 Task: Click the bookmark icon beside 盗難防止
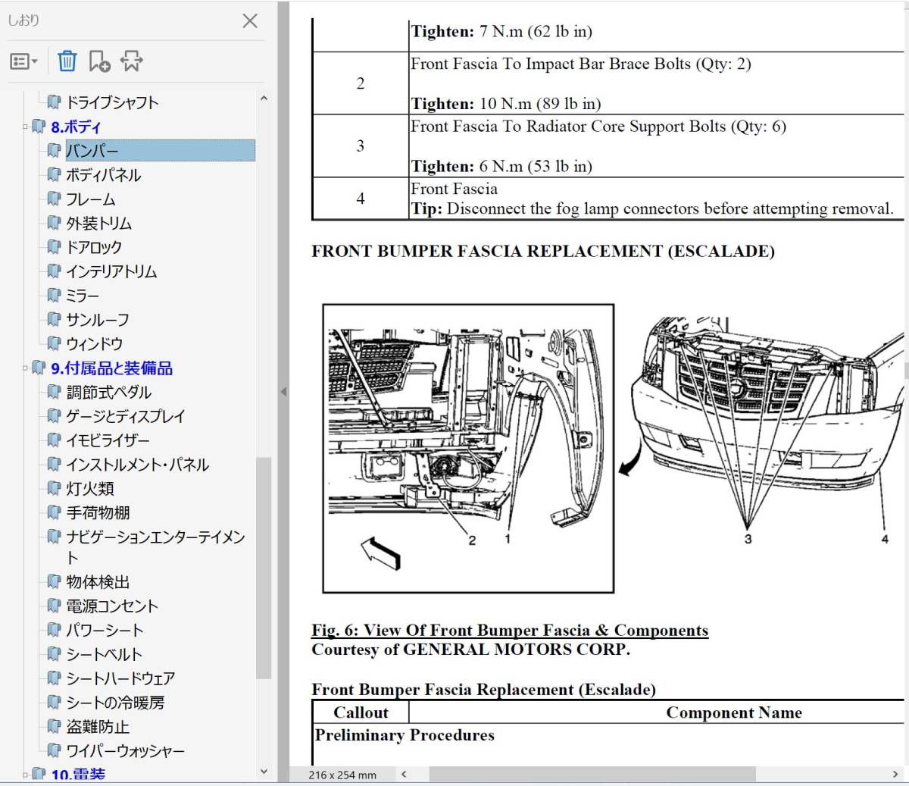[x=54, y=726]
